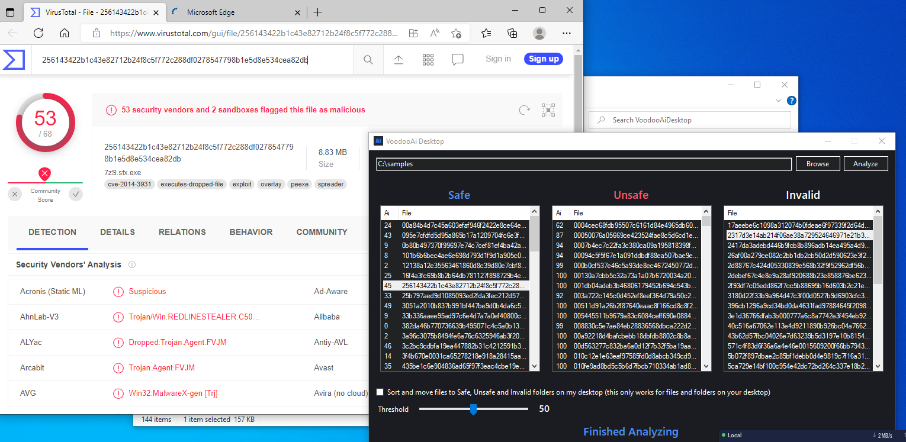The image size is (906, 442).
Task: Open the COMMUNITY tab
Action: [x=322, y=232]
